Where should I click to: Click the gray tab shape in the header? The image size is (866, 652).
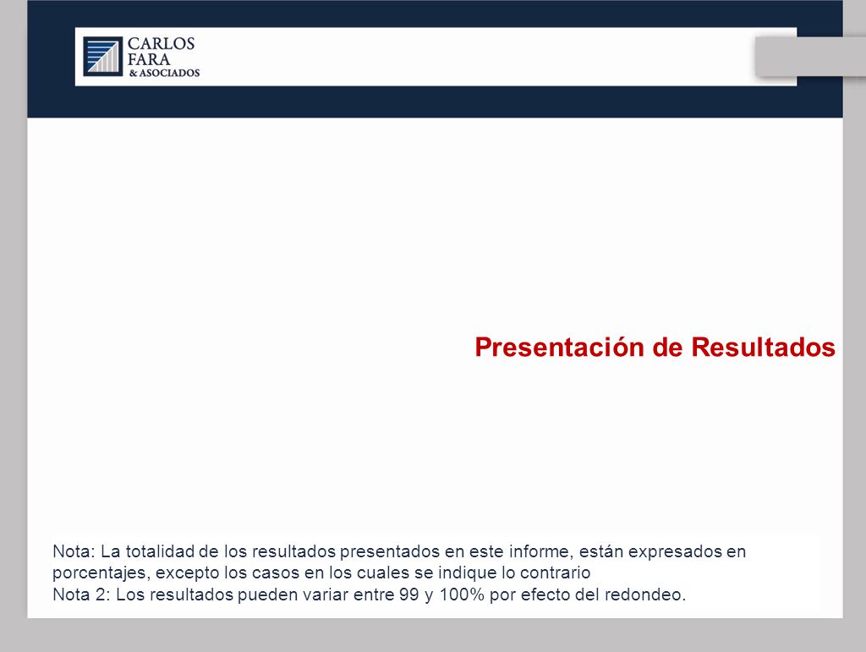click(810, 57)
